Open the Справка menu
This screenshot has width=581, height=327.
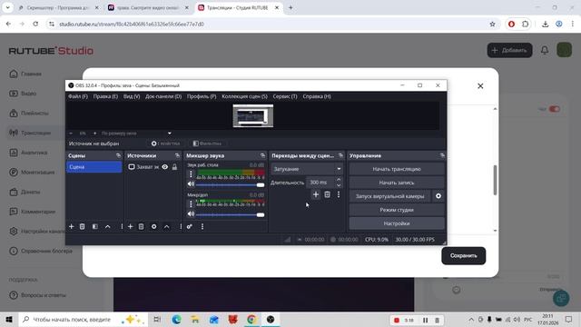click(317, 96)
